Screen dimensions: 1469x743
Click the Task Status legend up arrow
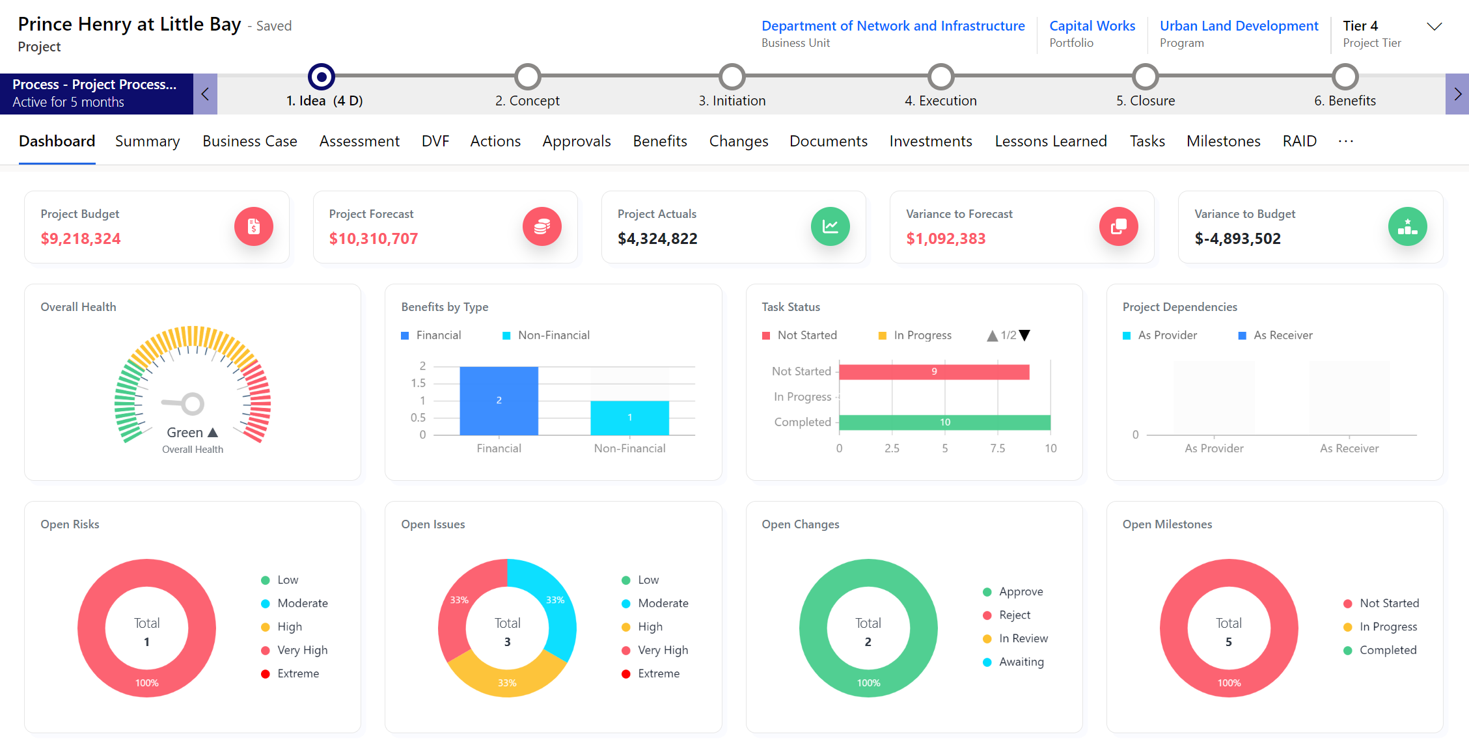pos(992,336)
